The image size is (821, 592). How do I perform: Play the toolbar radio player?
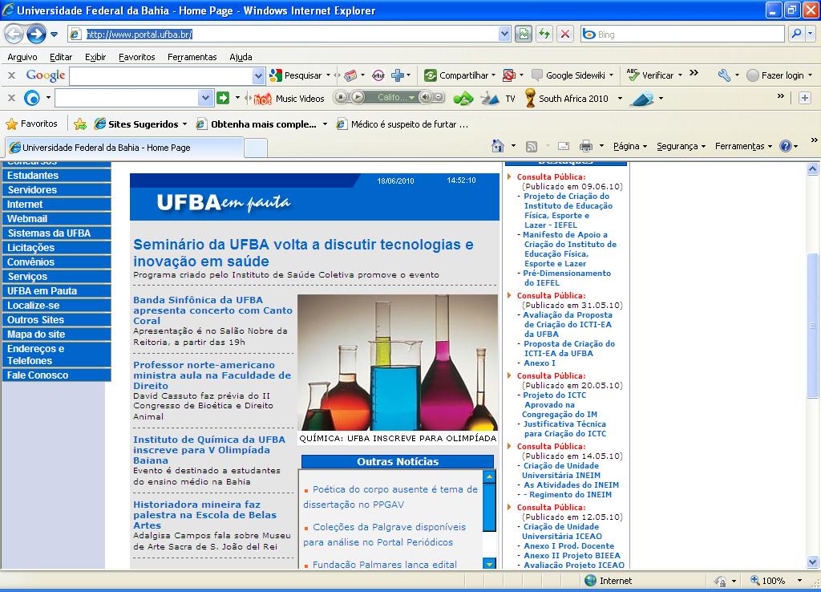358,97
